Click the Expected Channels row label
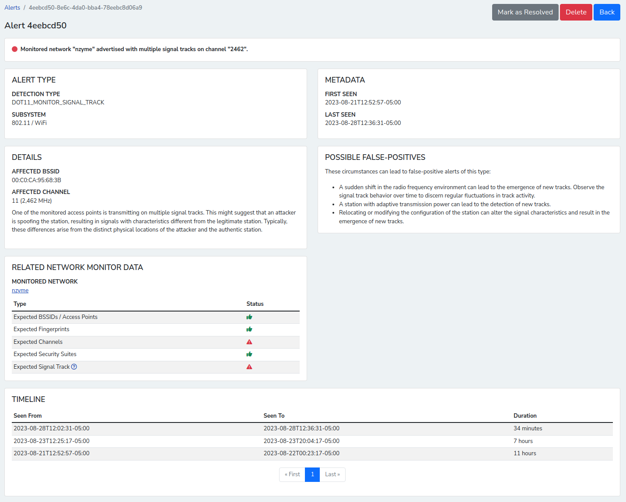The width and height of the screenshot is (626, 502). (x=38, y=342)
